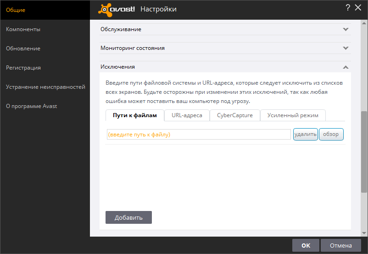Open the URL-адреса tab
The image size is (368, 254).
tap(187, 115)
